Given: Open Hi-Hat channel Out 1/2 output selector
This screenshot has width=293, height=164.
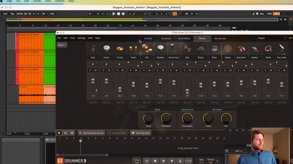Looking at the screenshot, I should pyautogui.click(x=120, y=102).
